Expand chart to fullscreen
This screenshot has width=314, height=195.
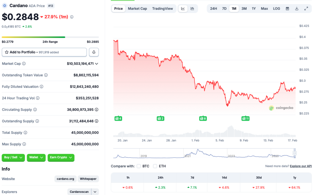point(306,8)
